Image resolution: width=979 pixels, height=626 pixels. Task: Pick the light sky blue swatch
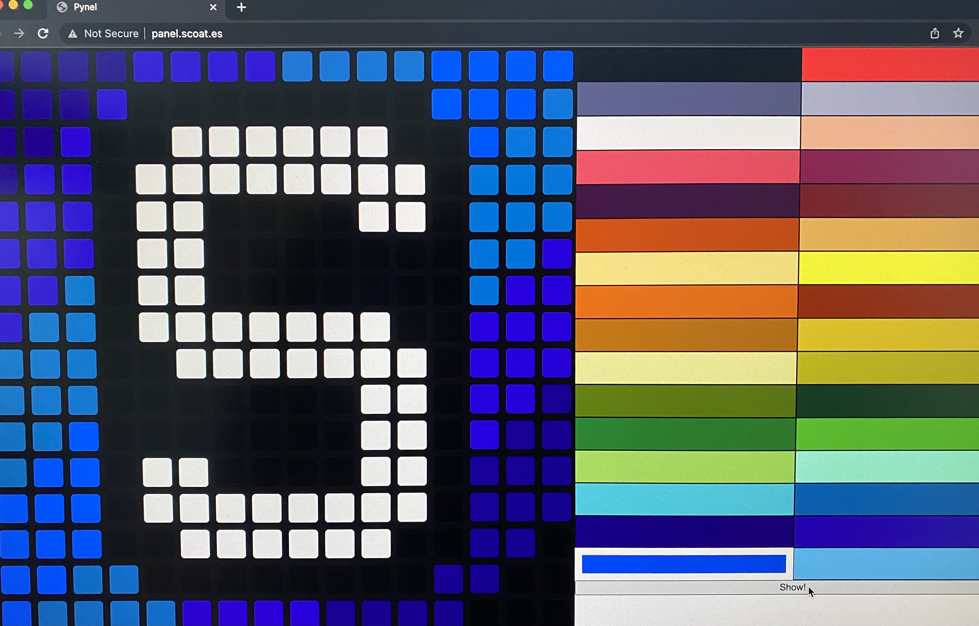pyautogui.click(x=886, y=564)
